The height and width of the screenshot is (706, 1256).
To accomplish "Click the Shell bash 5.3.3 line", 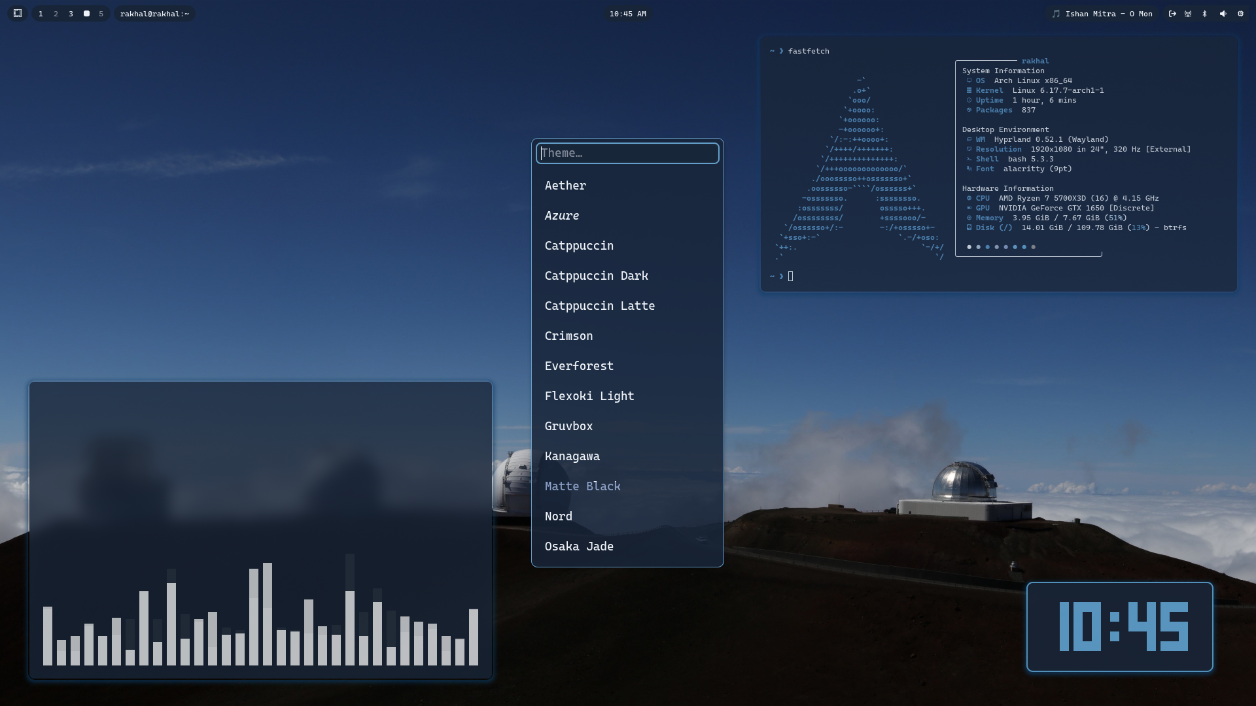I will click(1010, 159).
